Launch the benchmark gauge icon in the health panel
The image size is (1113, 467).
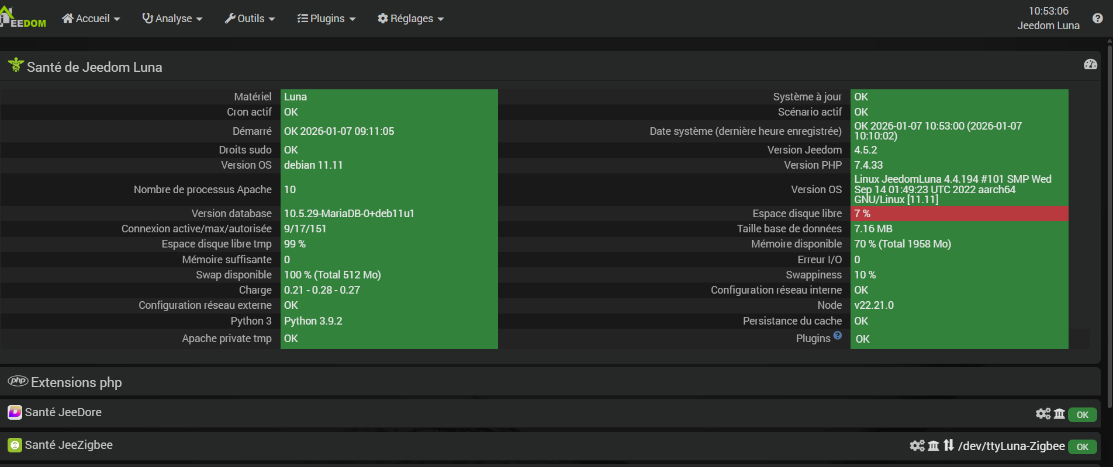coord(1091,64)
